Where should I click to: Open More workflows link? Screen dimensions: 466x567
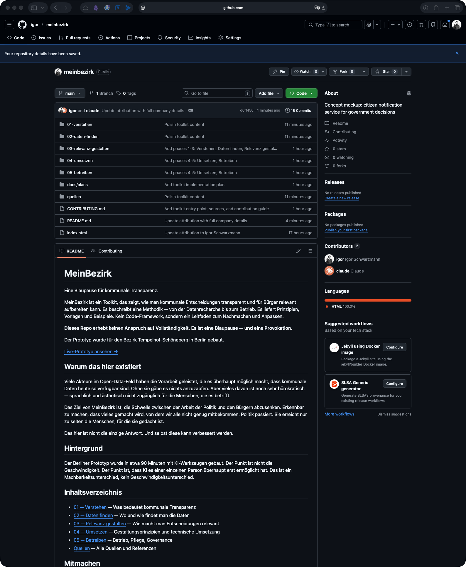(339, 414)
